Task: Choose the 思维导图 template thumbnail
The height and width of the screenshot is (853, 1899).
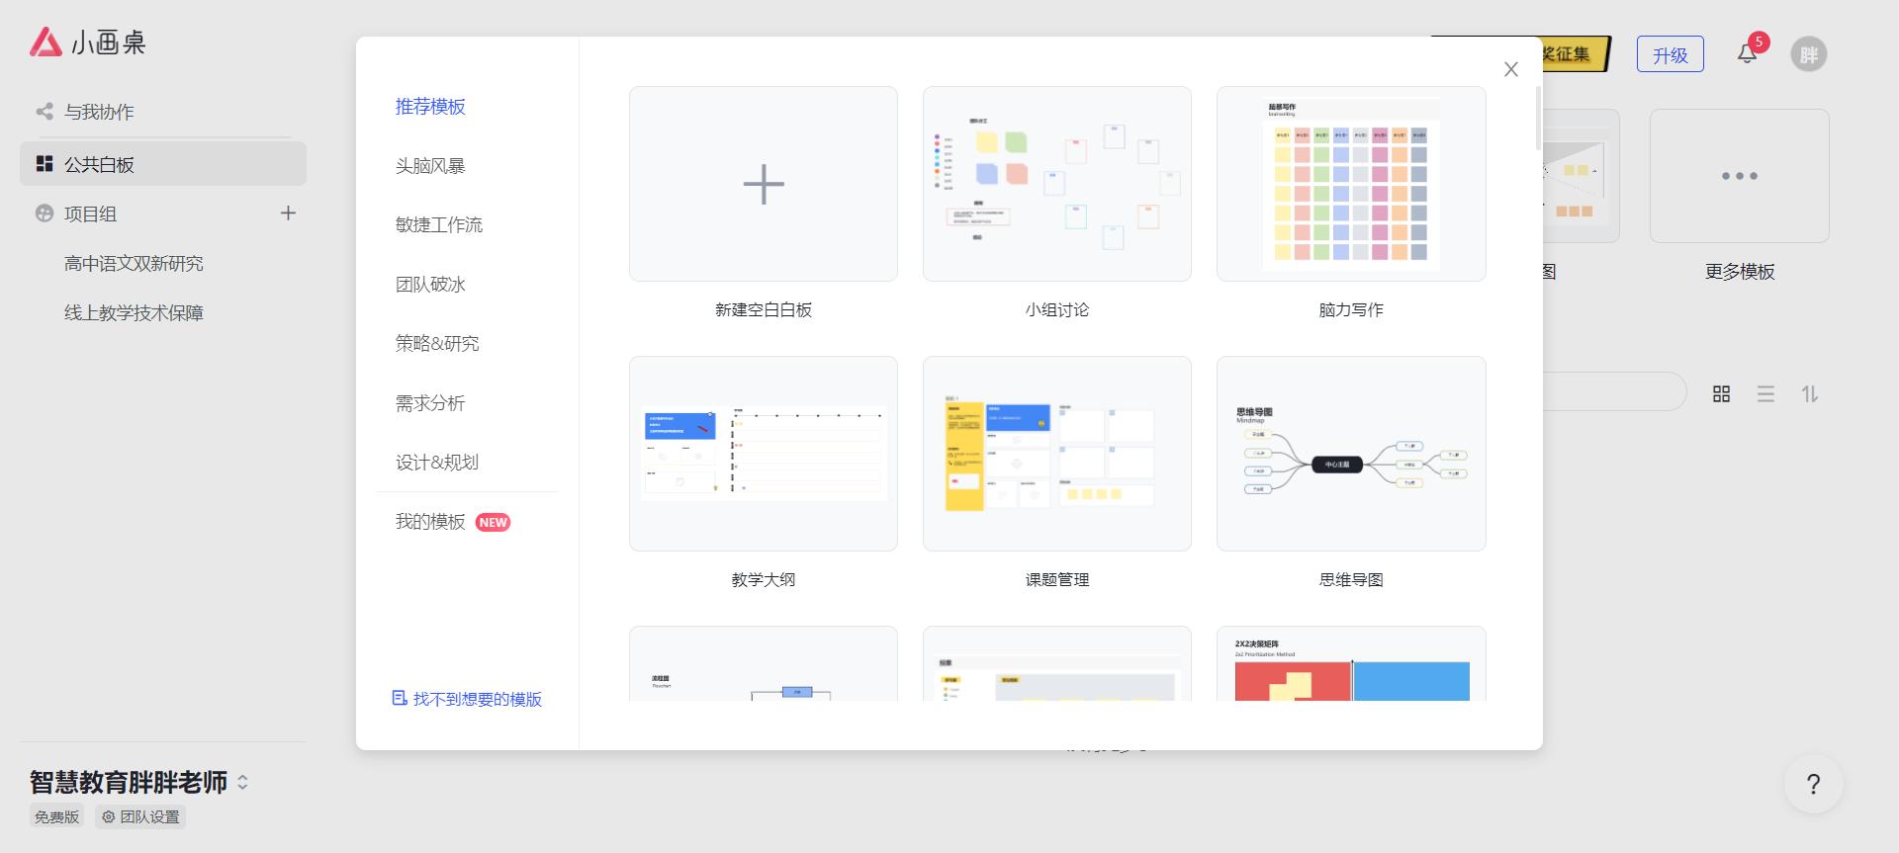Action: click(1350, 454)
